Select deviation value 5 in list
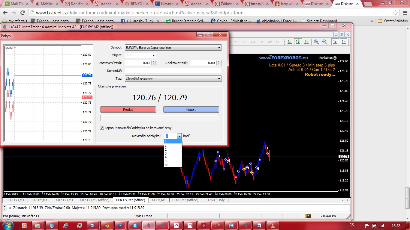The width and height of the screenshot is (410, 230). click(173, 161)
